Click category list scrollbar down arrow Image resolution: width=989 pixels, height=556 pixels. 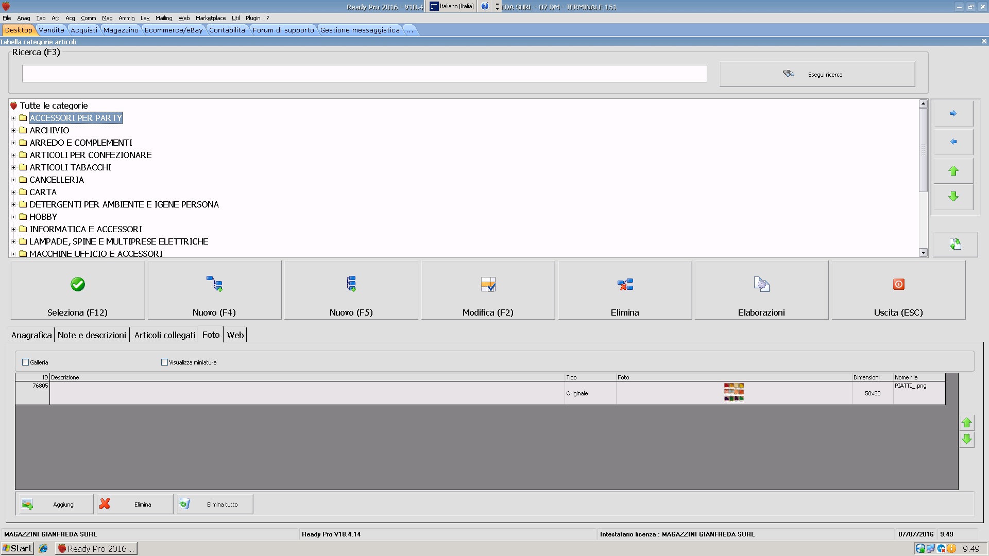pos(923,253)
